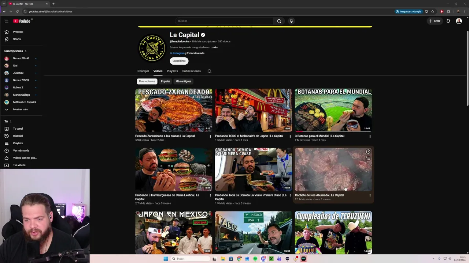Open Rubius Z subscription
Screen dimensions: 469x263
click(x=18, y=88)
